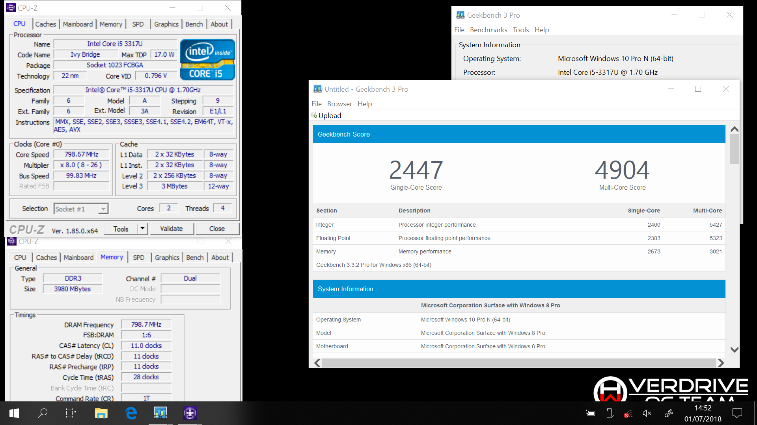Open the Socket #1 selection dropdown
The width and height of the screenshot is (757, 425).
point(81,209)
